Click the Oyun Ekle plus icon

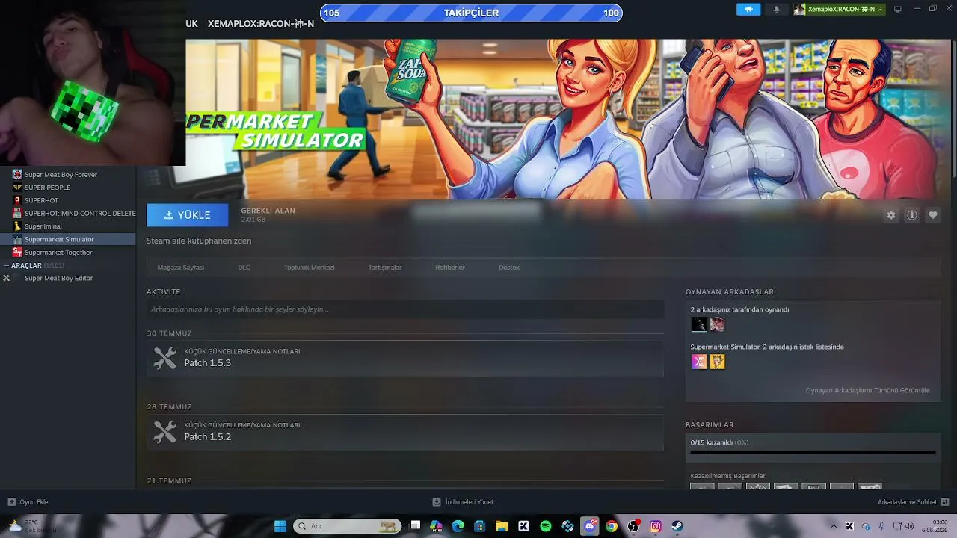(11, 502)
